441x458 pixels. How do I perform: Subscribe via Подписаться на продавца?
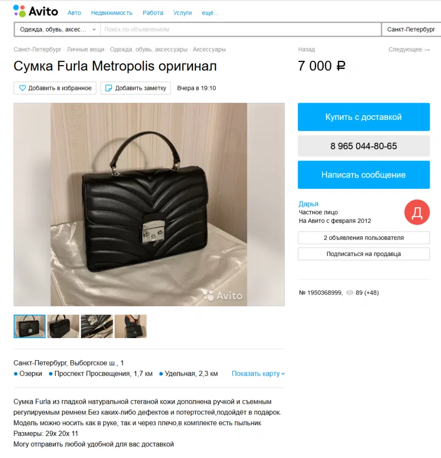point(364,254)
